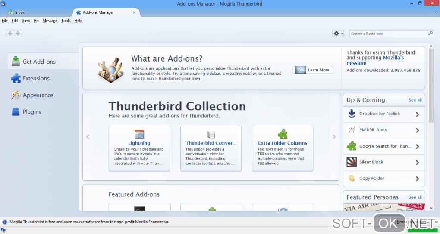The width and height of the screenshot is (440, 234).
Task: Click the Plugins blue brick icon
Action: pos(16,112)
